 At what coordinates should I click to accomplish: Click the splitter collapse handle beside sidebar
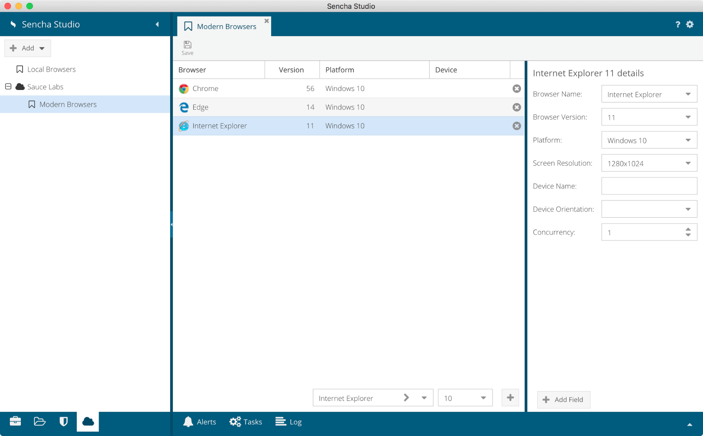(x=171, y=224)
